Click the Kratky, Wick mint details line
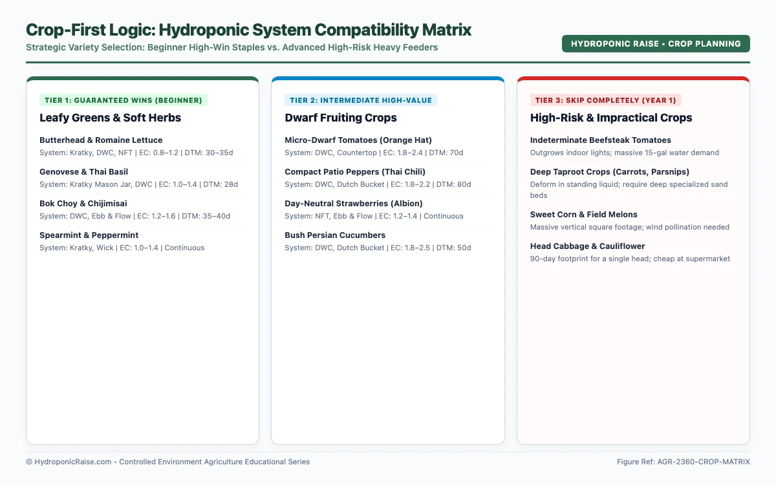 tap(122, 248)
